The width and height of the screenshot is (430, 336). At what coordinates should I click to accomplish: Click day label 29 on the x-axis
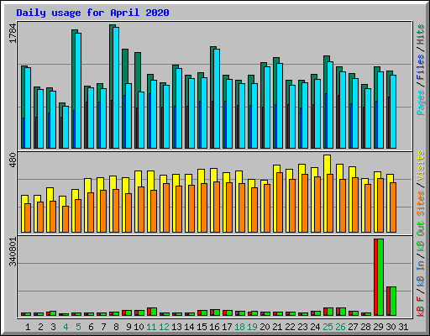378,327
